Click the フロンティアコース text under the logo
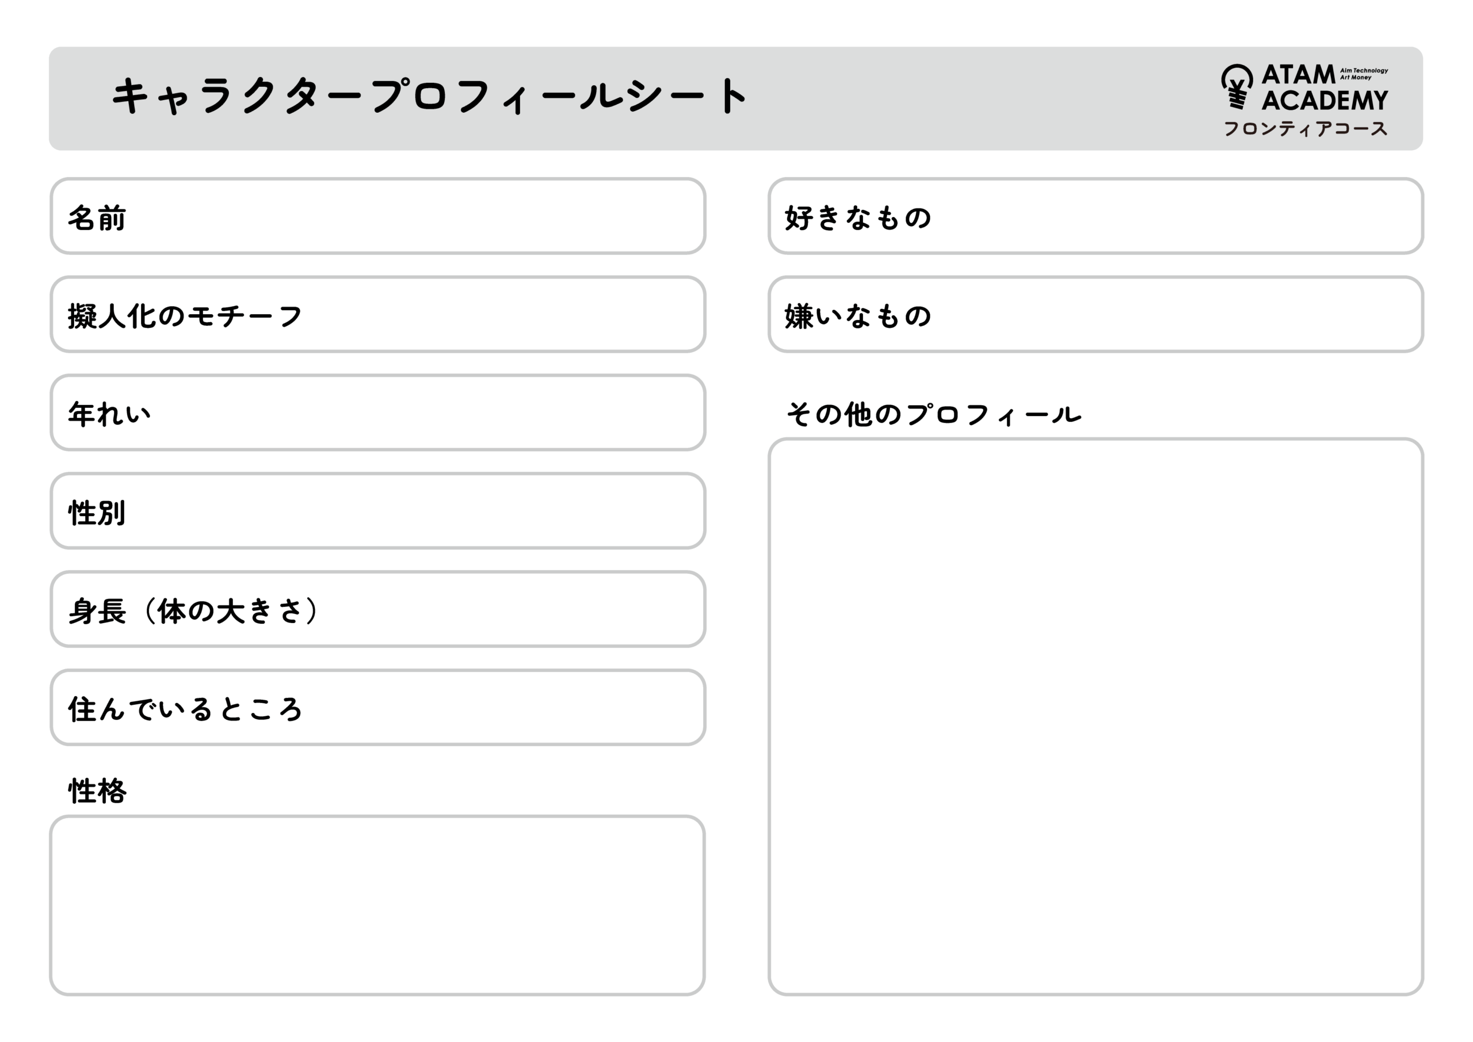The height and width of the screenshot is (1042, 1473). click(1306, 129)
